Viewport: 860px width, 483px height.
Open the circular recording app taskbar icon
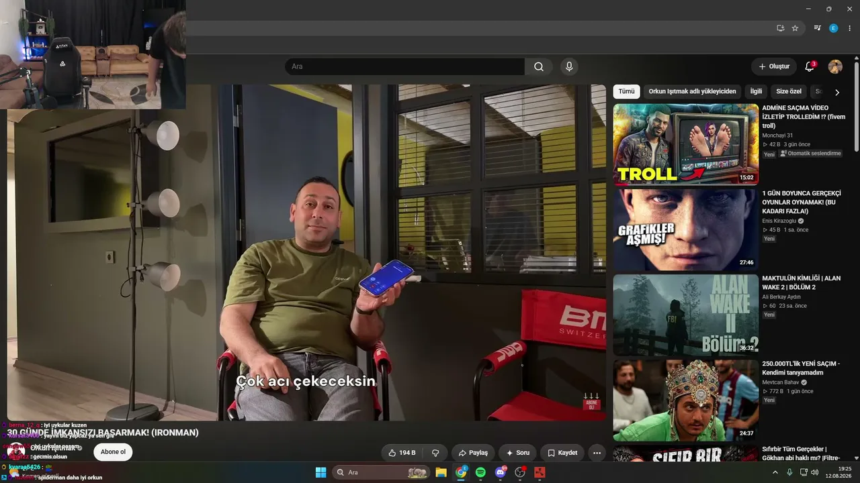pos(520,472)
